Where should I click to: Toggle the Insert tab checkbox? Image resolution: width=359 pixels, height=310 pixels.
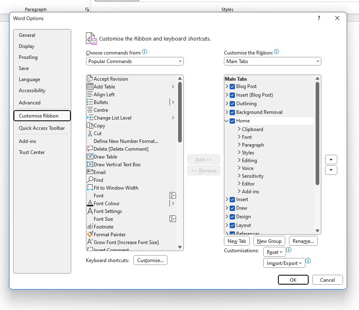click(x=233, y=199)
